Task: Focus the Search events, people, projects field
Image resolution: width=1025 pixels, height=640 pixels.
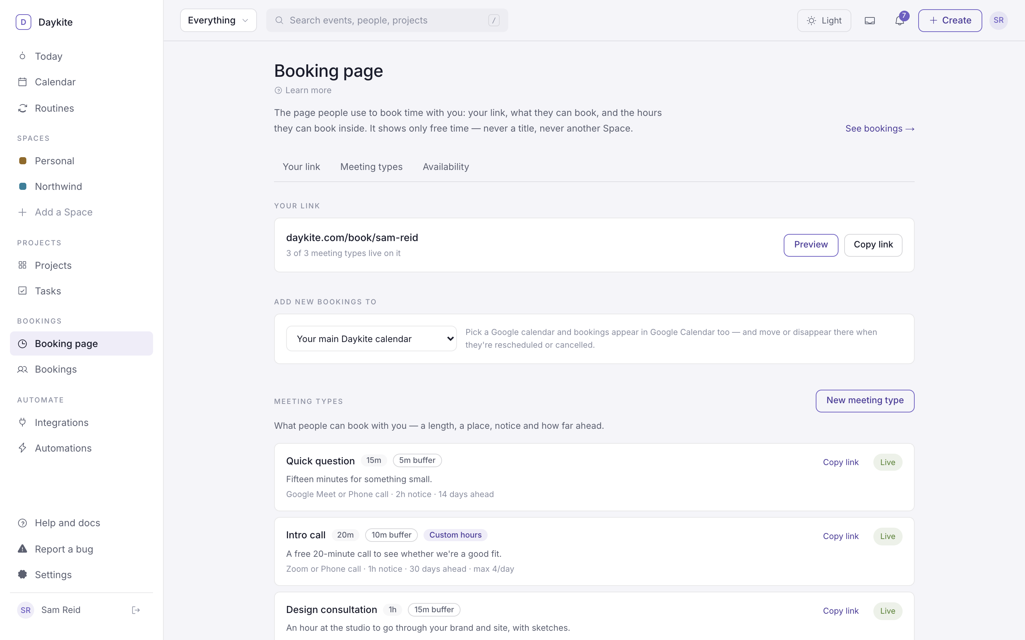Action: coord(387,20)
